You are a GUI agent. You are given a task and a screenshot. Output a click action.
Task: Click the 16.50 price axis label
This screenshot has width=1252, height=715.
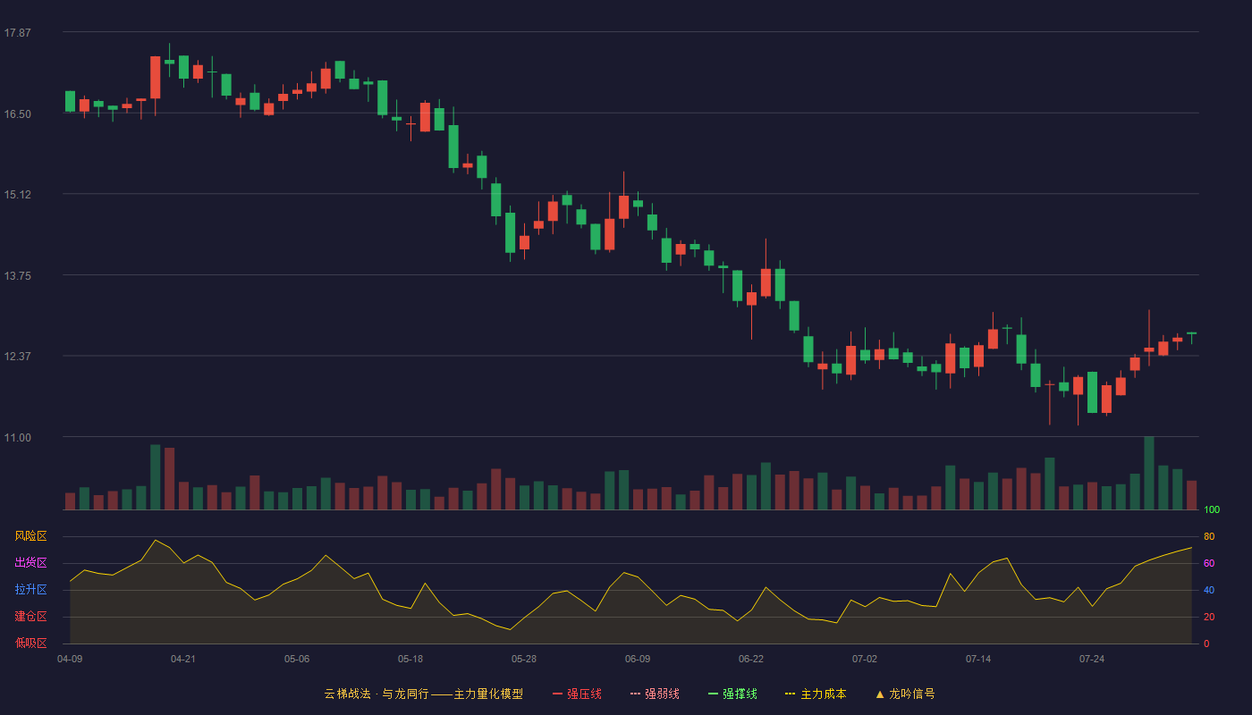18,114
